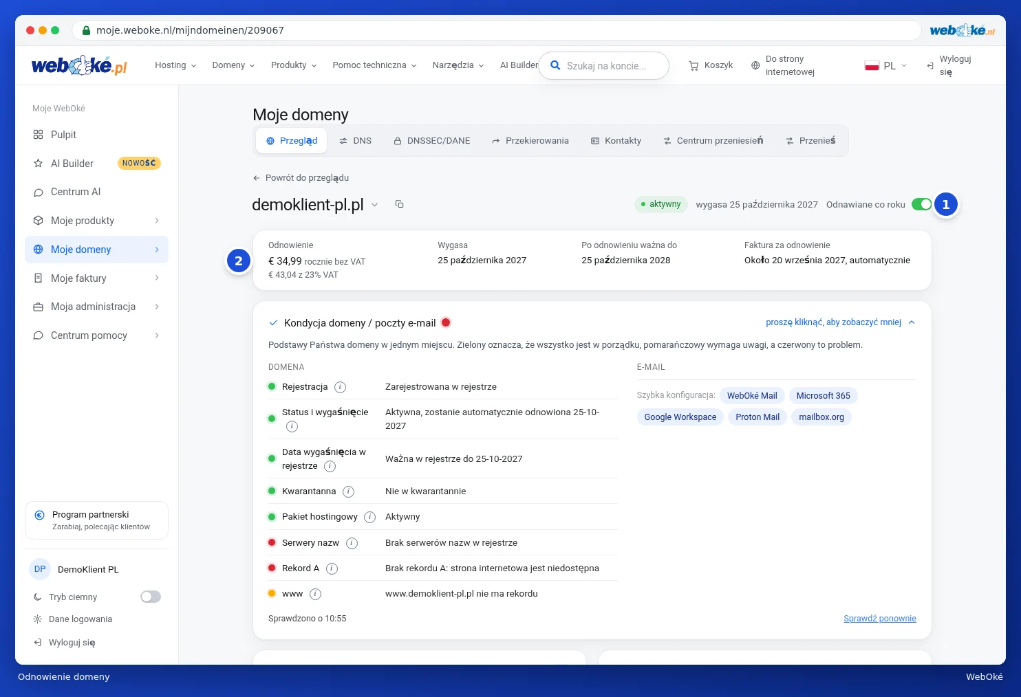Viewport: 1021px width, 697px height.
Task: Open the info icon for Kwarantanna
Action: (348, 491)
